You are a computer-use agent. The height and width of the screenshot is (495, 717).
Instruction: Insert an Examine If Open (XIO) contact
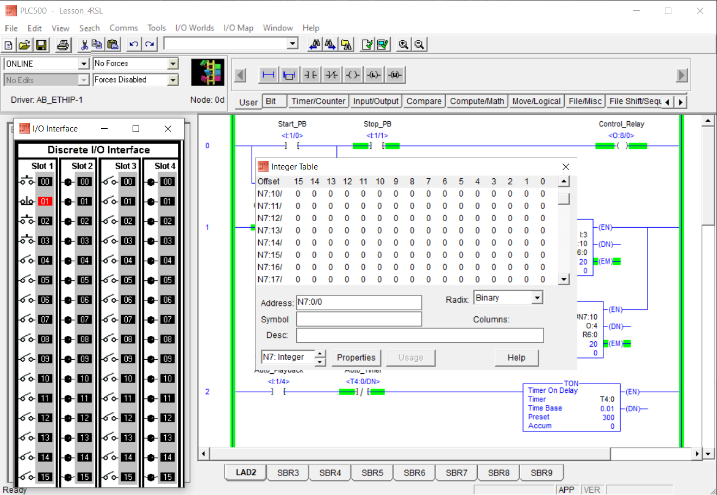[x=332, y=75]
